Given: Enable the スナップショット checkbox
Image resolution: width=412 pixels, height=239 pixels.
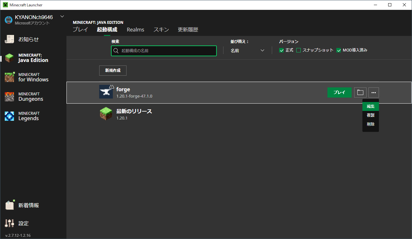Looking at the screenshot, I should [x=299, y=50].
